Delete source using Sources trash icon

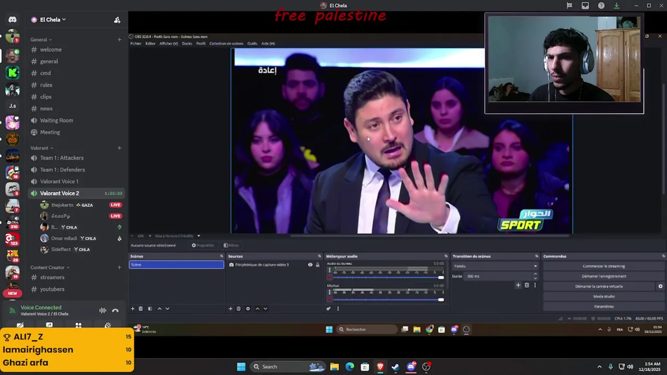(239, 309)
